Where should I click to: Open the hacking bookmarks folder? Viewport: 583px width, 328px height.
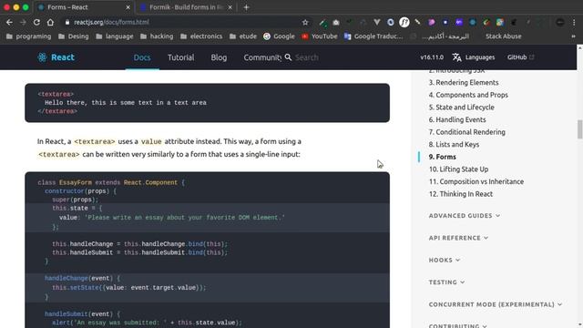point(157,36)
